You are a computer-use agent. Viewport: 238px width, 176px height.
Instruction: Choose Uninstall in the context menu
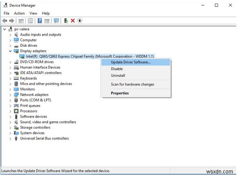136,75
